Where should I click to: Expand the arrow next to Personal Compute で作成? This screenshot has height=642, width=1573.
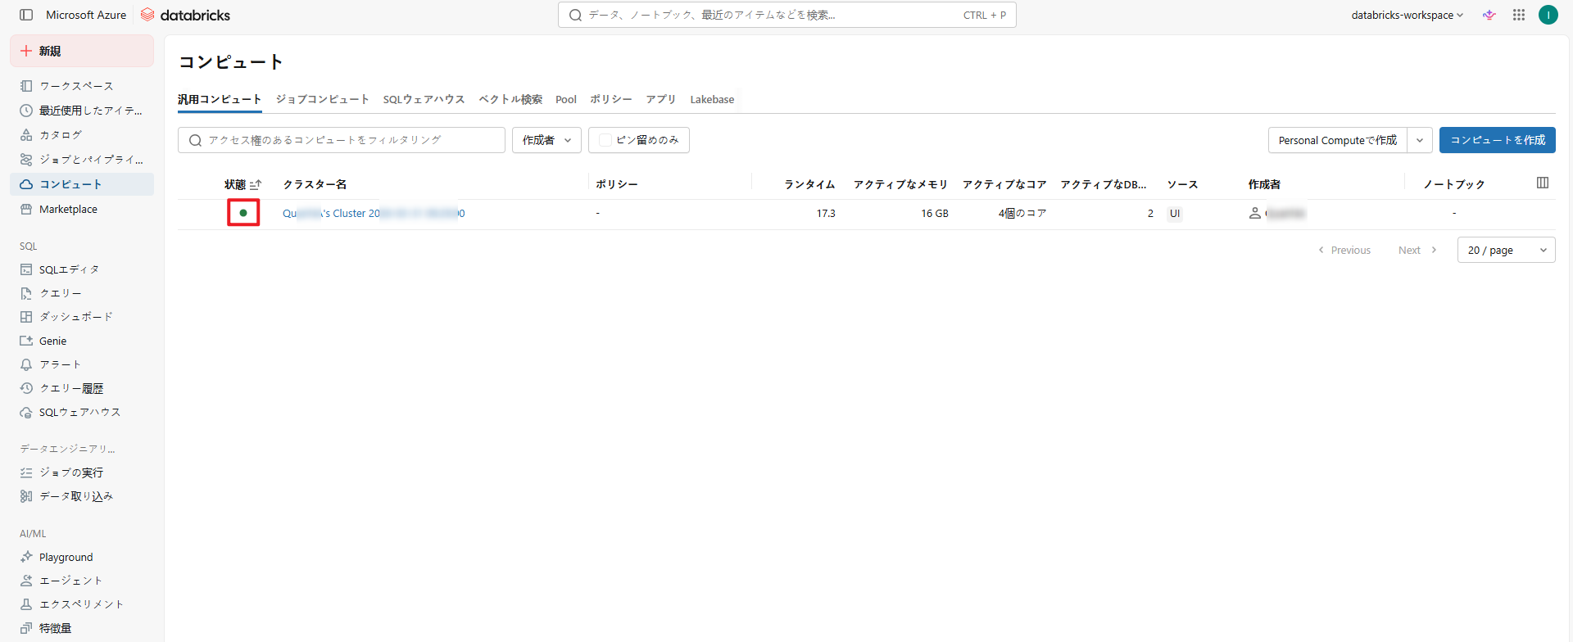pos(1420,140)
